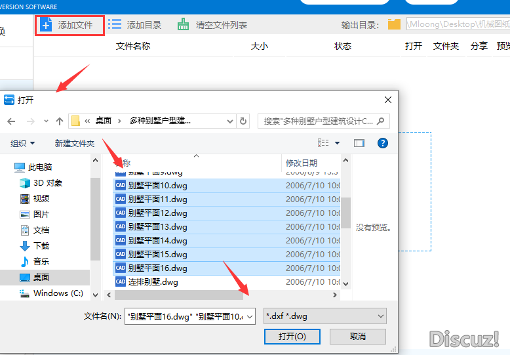510x355 pixels.
Task: Click New Folder (新建文件夹)
Action: (75, 143)
